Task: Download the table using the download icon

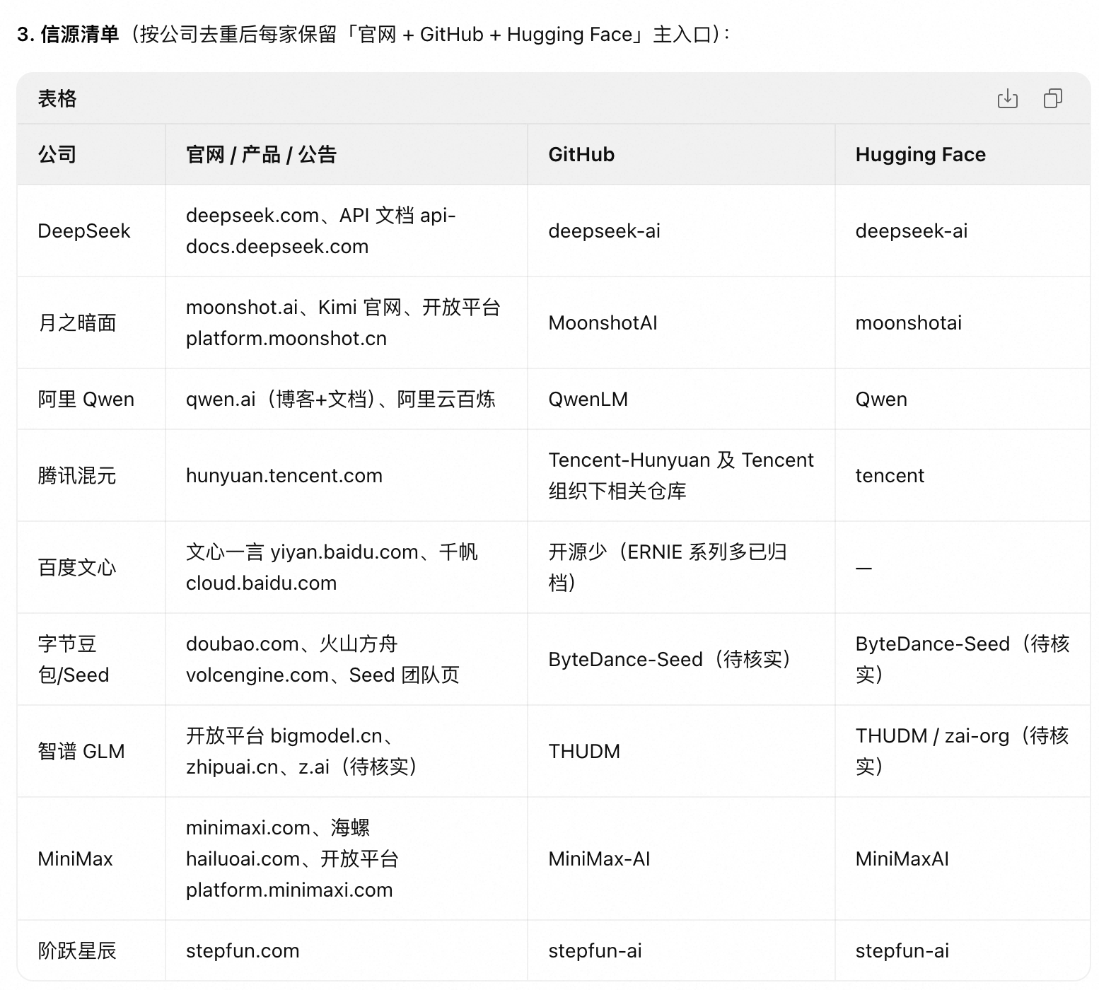Action: [x=1007, y=99]
